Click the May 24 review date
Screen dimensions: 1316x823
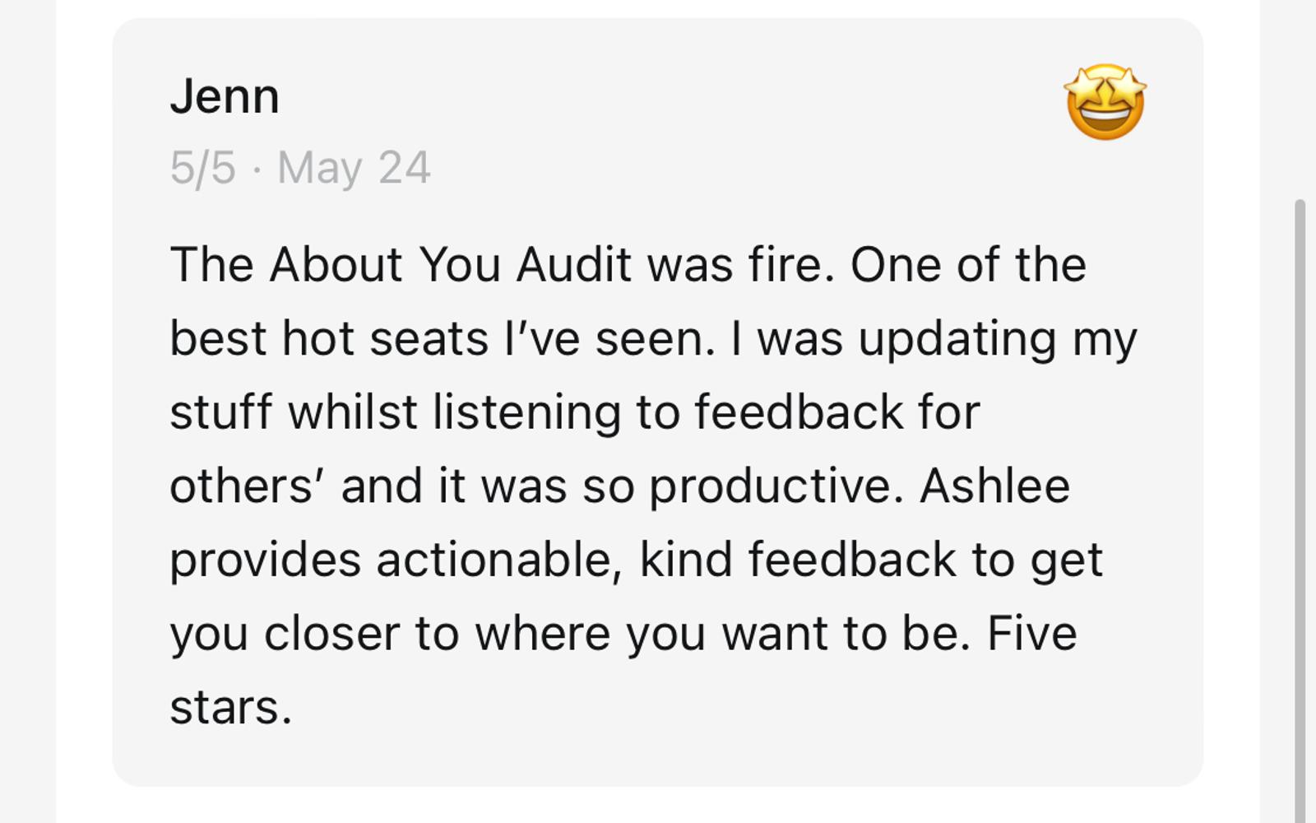coord(354,168)
